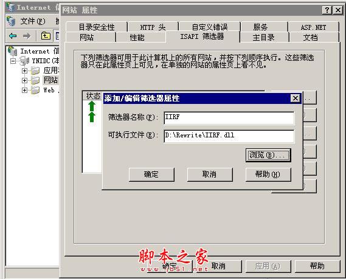Image resolution: width=346 pixels, height=279 pixels.
Task: Confirm filter dialog with 确定 button
Action: (151, 174)
